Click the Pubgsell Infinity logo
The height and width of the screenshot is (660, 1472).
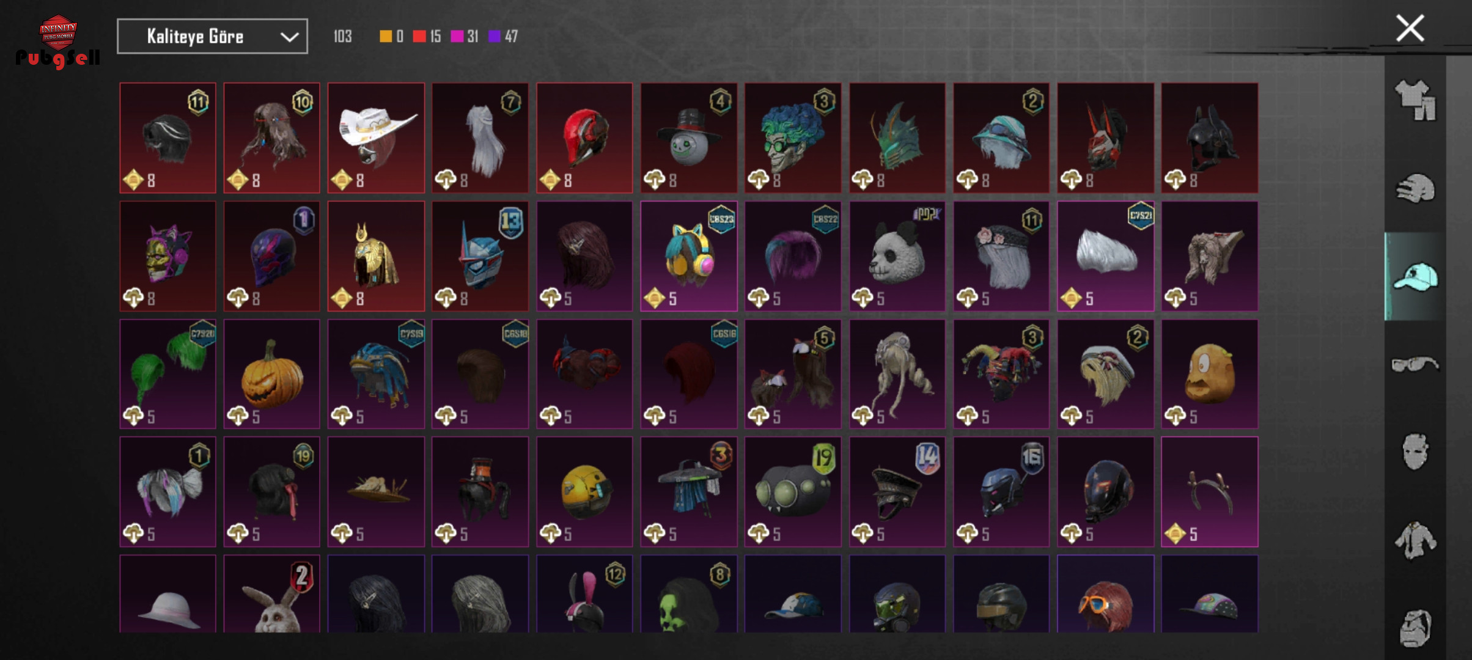point(58,42)
